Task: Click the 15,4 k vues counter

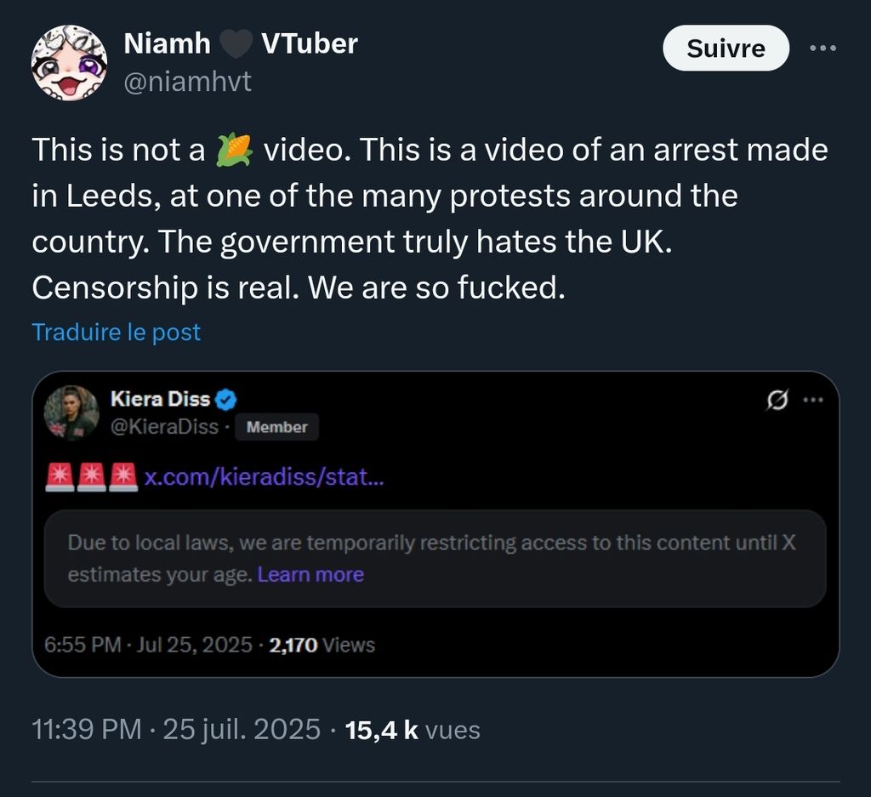Action: click(413, 730)
